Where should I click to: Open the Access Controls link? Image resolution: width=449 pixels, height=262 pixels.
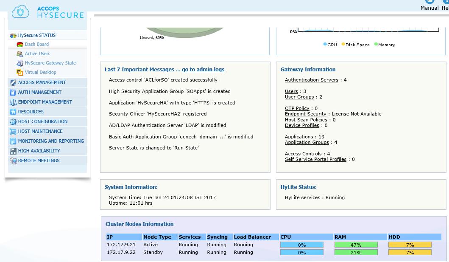303,154
